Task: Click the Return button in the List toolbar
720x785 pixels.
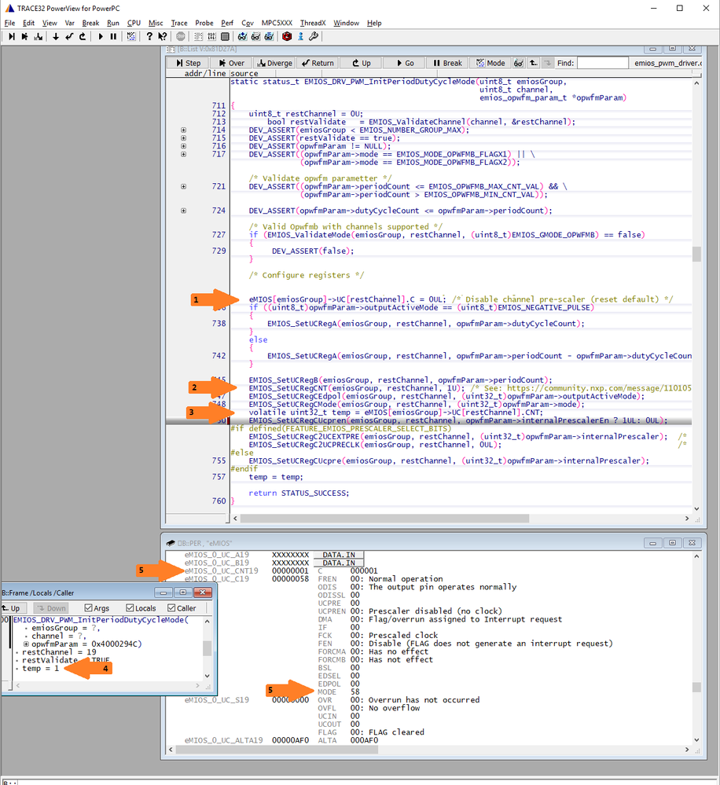Action: pos(317,63)
